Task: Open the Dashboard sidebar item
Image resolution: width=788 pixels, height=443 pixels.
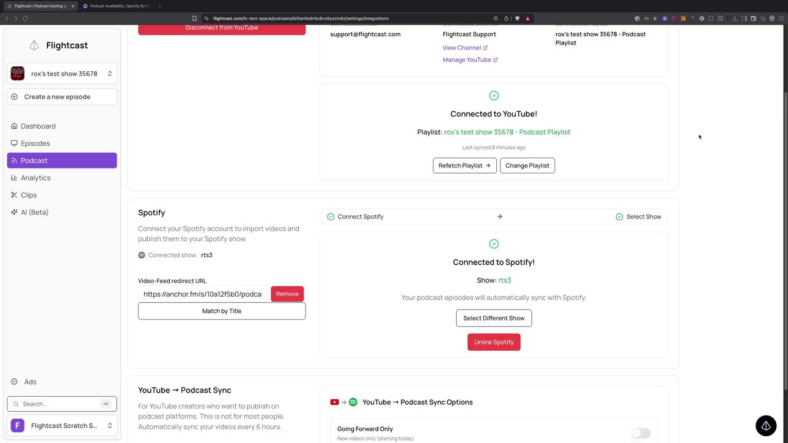Action: [x=62, y=126]
